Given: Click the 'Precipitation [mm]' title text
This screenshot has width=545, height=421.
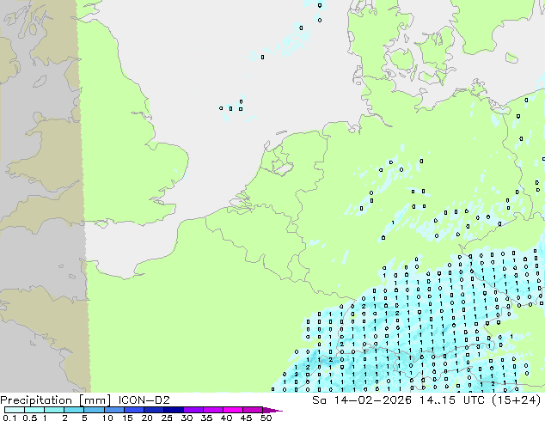Looking at the screenshot, I should pos(56,400).
